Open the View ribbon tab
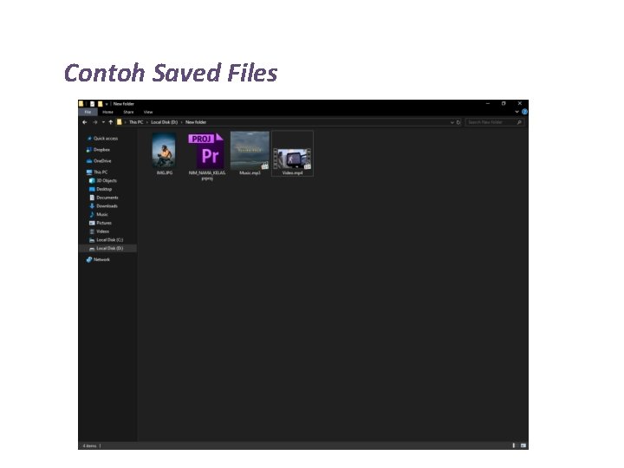The width and height of the screenshot is (624, 468). pos(148,112)
